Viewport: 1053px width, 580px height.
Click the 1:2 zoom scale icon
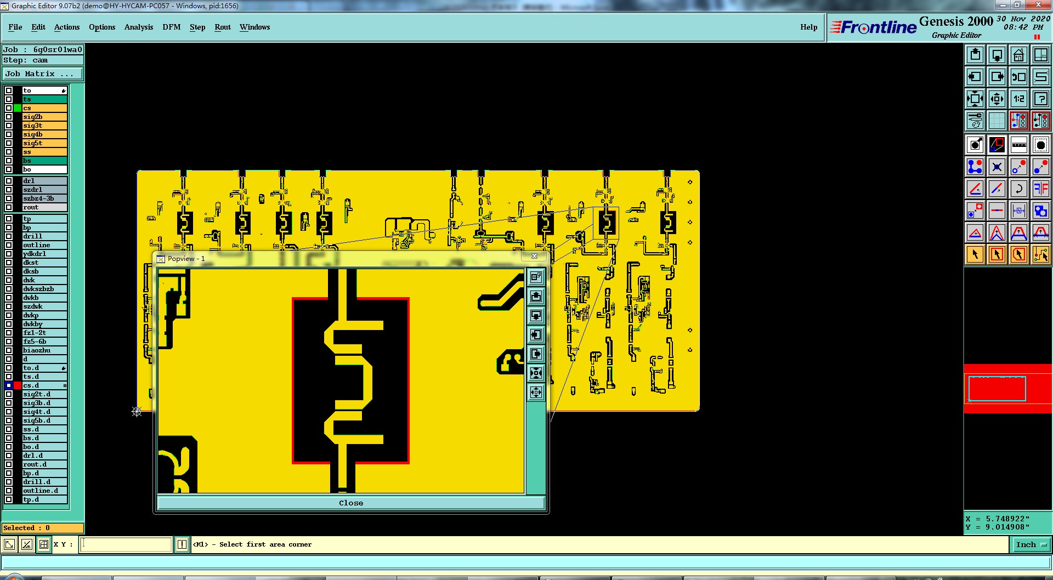tap(1019, 99)
